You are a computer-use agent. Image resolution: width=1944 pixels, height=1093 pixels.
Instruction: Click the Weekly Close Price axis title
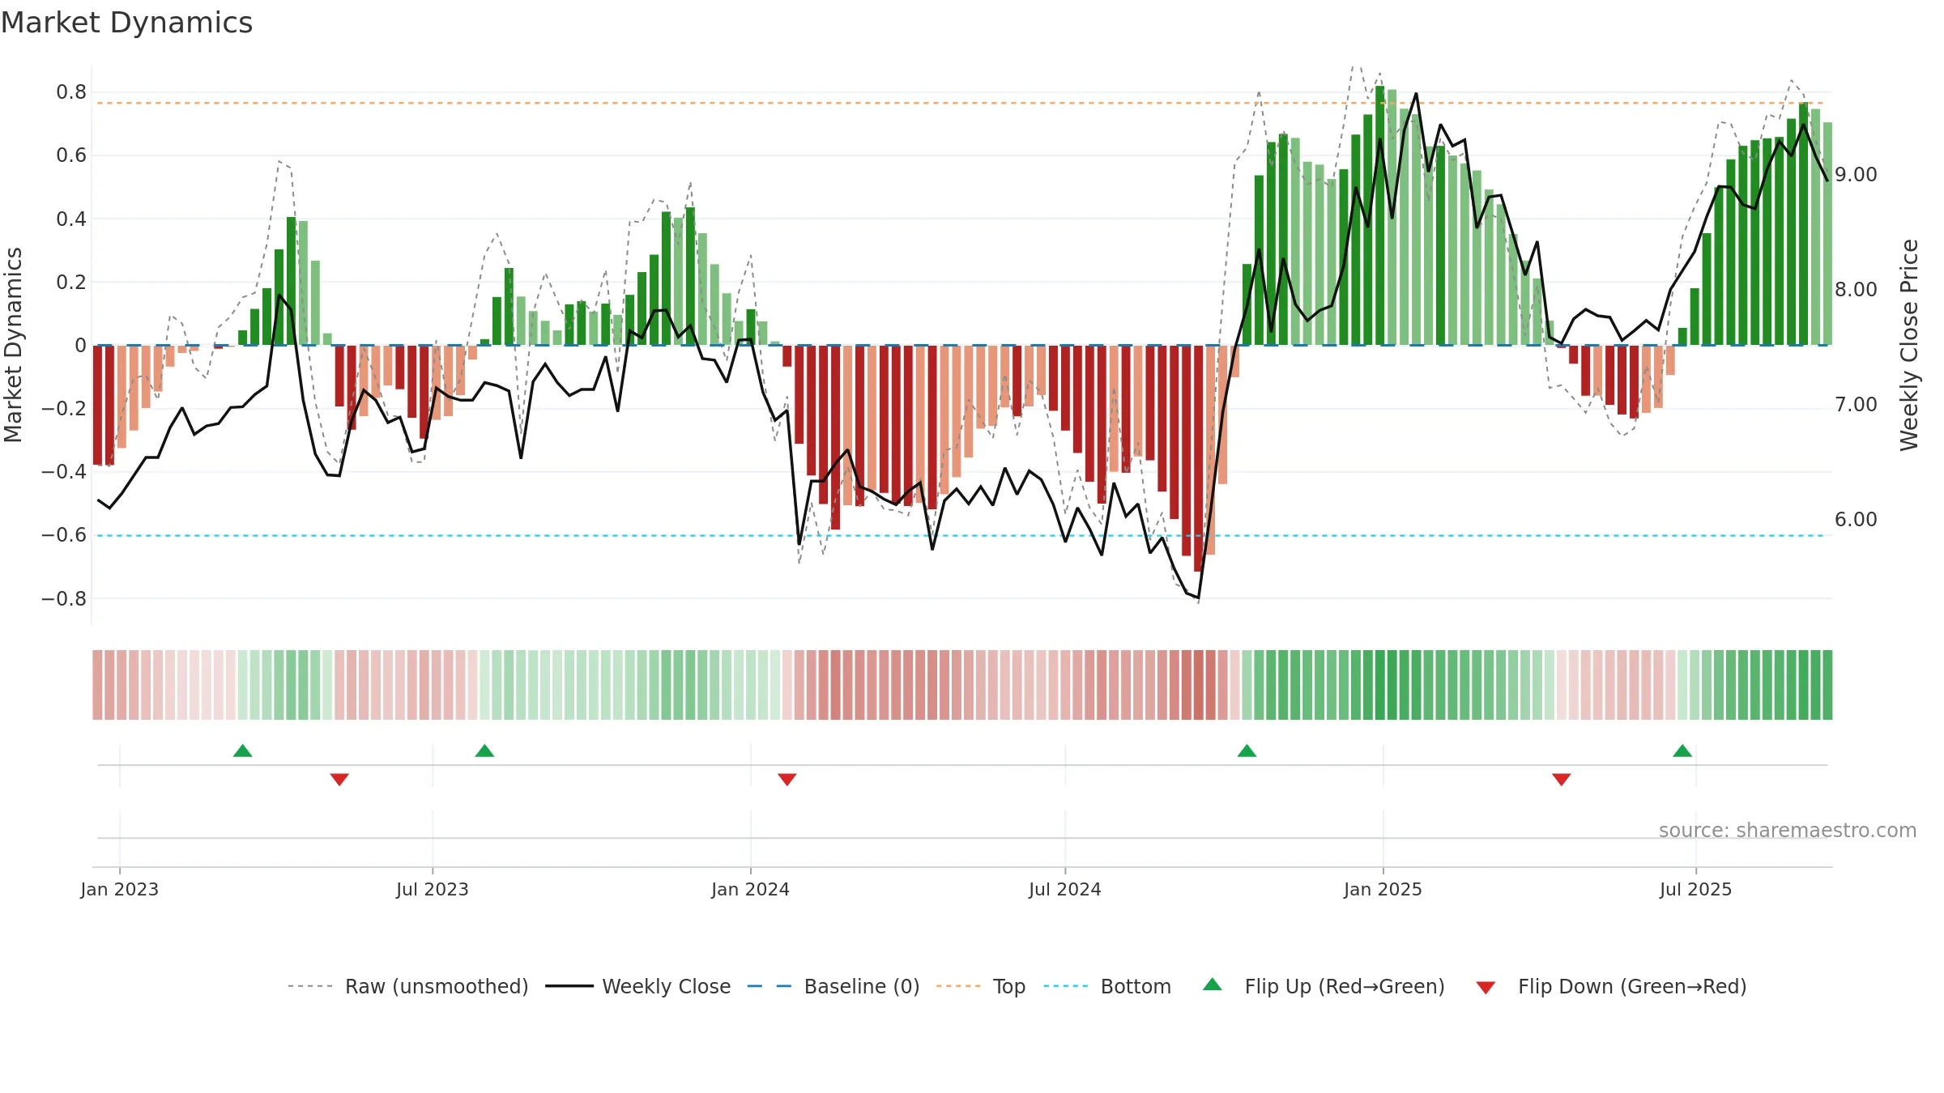click(x=1910, y=345)
